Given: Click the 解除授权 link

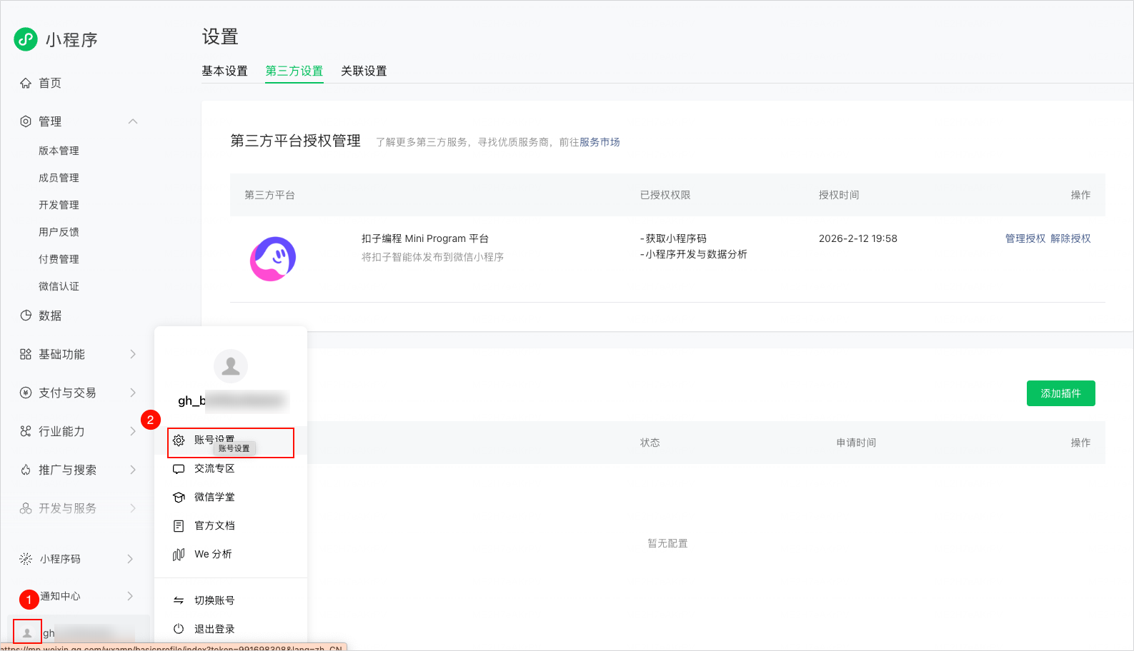Looking at the screenshot, I should point(1070,238).
